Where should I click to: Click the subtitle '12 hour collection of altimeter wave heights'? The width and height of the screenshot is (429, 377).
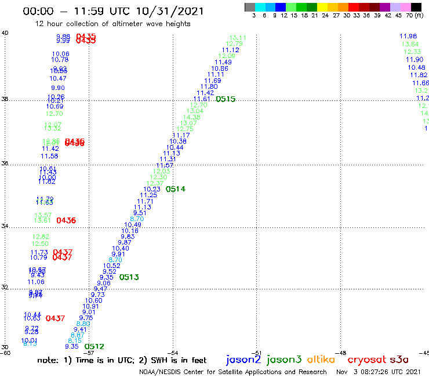tap(112, 24)
